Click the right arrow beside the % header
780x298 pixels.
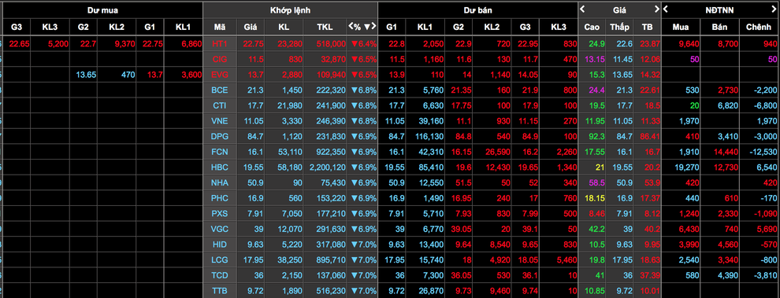pos(373,26)
